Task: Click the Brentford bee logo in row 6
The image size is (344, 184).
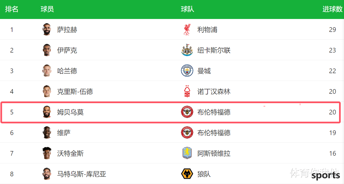Action: pyautogui.click(x=187, y=133)
